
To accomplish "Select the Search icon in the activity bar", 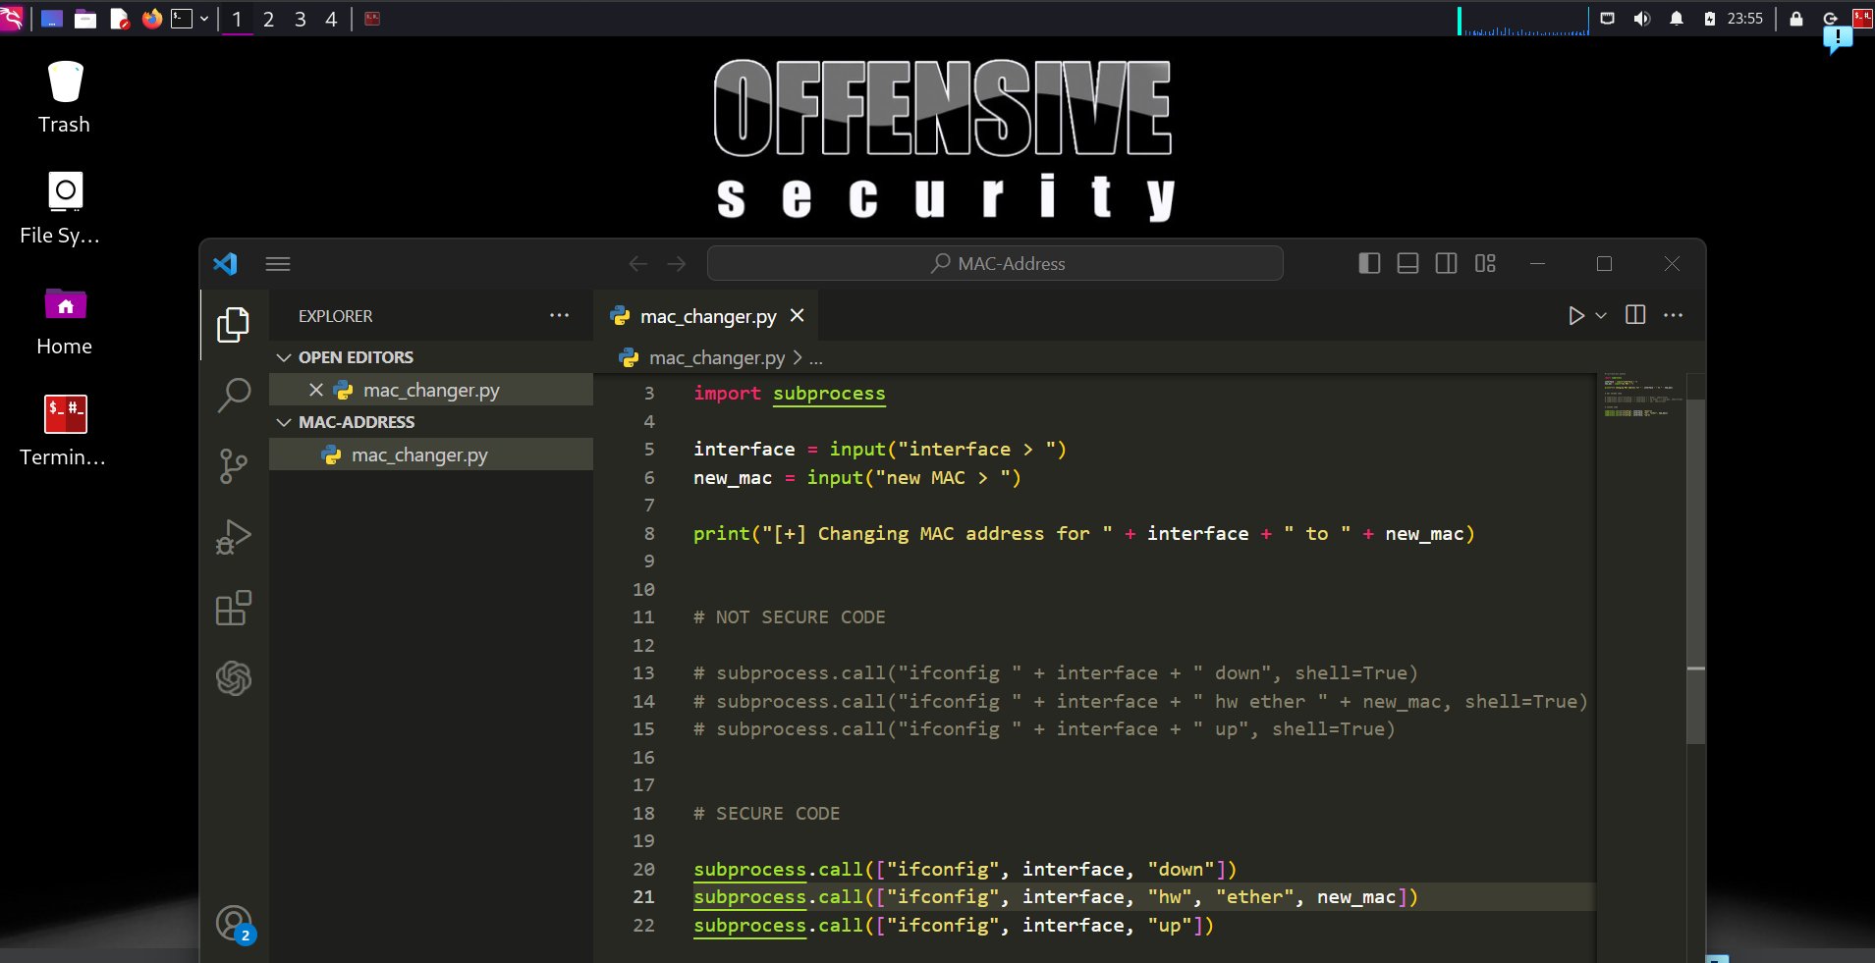I will [234, 396].
